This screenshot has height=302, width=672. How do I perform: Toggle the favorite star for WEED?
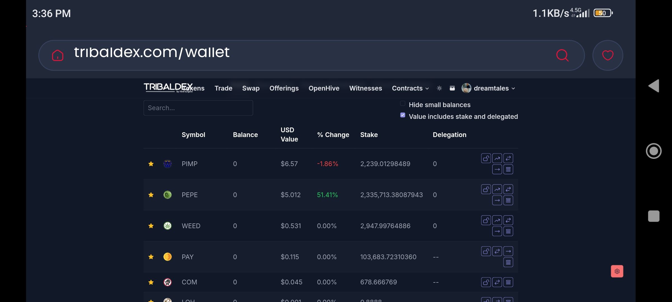pyautogui.click(x=151, y=226)
